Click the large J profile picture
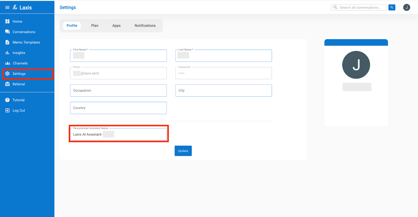 [x=356, y=65]
